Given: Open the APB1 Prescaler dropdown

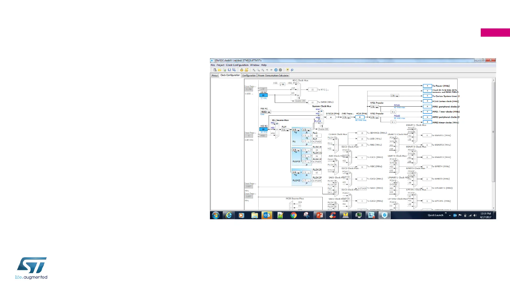Looking at the screenshot, I should coord(375,107).
